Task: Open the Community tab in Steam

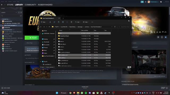Action: (x=31, y=5)
